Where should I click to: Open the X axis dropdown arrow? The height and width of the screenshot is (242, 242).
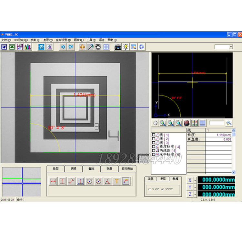tap(195, 180)
